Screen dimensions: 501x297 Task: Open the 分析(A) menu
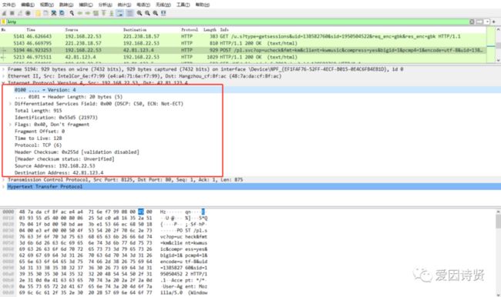pyautogui.click(x=105, y=5)
